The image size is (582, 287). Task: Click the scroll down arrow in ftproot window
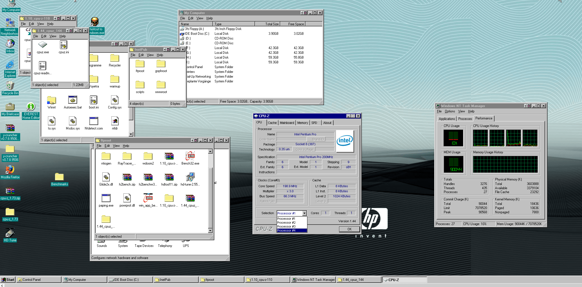pos(210,231)
